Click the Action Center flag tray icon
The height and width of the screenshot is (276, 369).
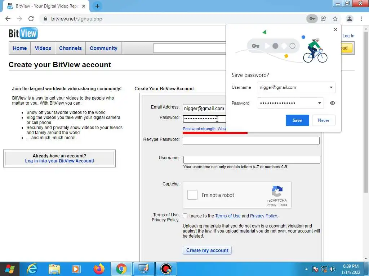coord(315,269)
